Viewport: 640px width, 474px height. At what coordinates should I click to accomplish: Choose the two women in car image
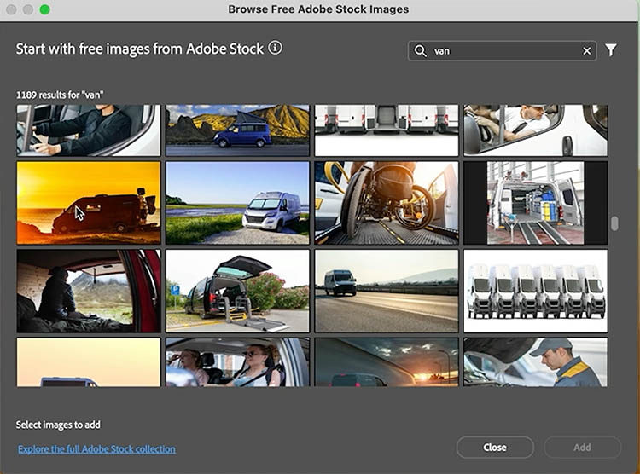(x=237, y=362)
